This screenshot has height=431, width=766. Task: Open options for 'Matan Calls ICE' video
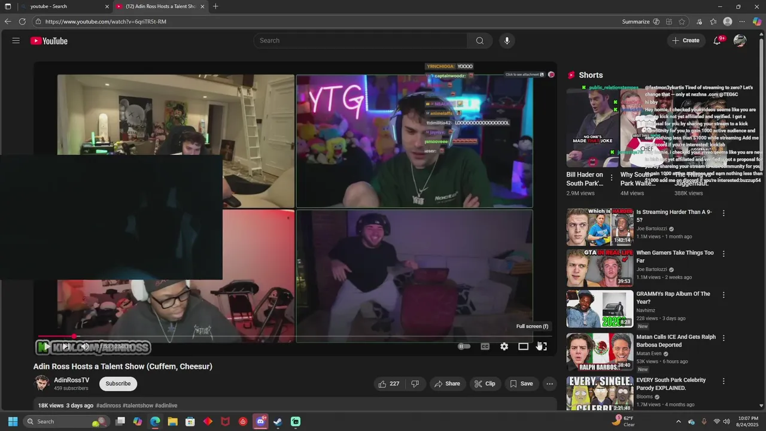pyautogui.click(x=724, y=338)
